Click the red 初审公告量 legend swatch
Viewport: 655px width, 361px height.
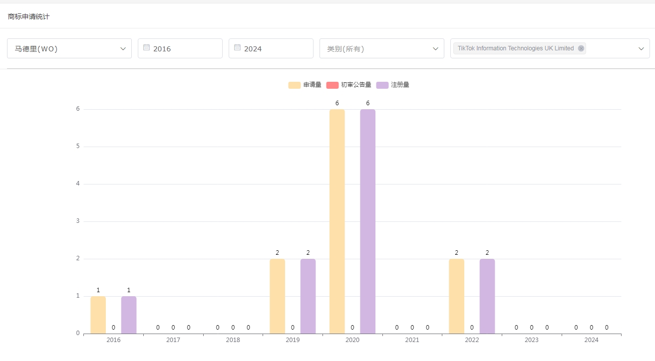click(332, 85)
